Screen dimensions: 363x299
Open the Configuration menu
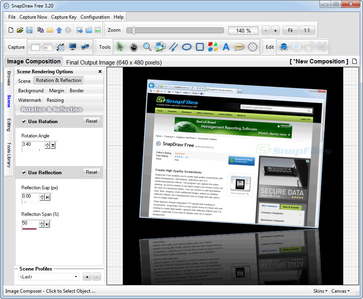pos(95,17)
